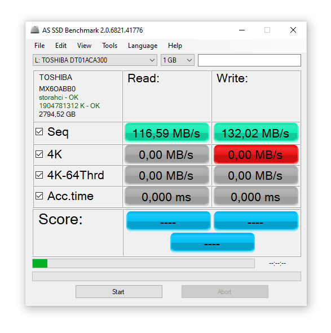The image size is (331, 333).
Task: Click the Acc.time read 0,000 ms value
Action: click(x=167, y=197)
